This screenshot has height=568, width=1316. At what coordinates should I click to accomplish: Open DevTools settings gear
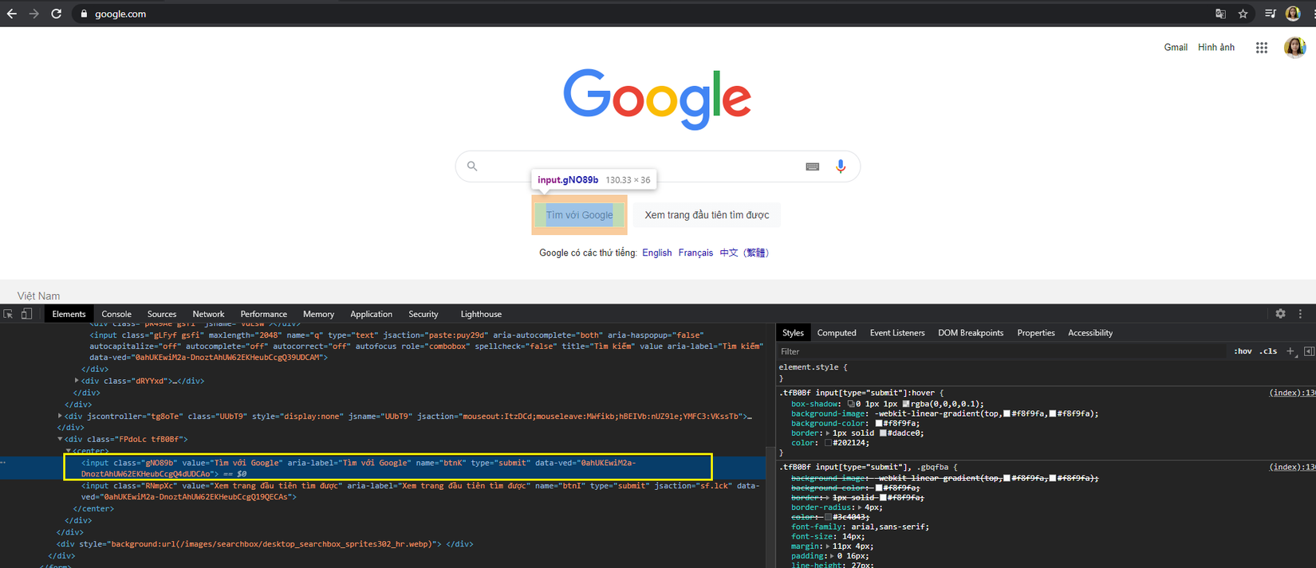pyautogui.click(x=1280, y=314)
